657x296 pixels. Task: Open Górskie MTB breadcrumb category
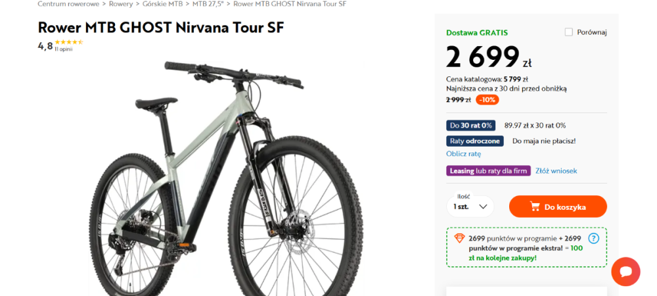tap(162, 4)
